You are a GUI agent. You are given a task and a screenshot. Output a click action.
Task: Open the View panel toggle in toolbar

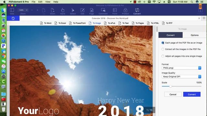pos(12,11)
